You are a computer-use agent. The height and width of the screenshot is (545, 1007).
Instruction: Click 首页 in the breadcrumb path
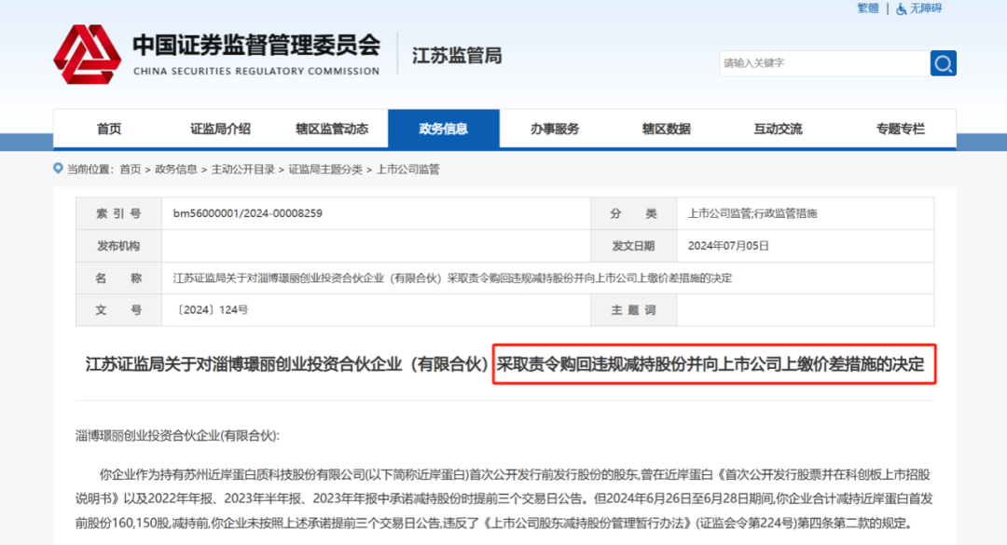[x=131, y=170]
